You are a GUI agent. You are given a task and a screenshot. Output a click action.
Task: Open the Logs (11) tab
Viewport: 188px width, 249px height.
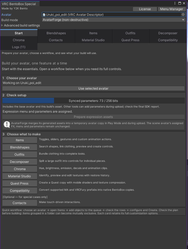coord(19,47)
